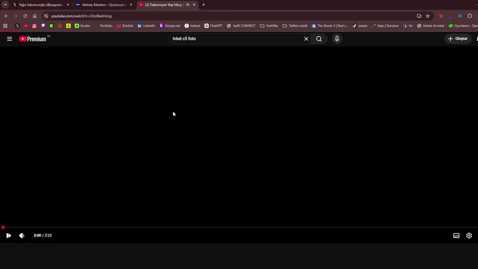Click the video display area
Image resolution: width=478 pixels, height=269 pixels.
239,136
